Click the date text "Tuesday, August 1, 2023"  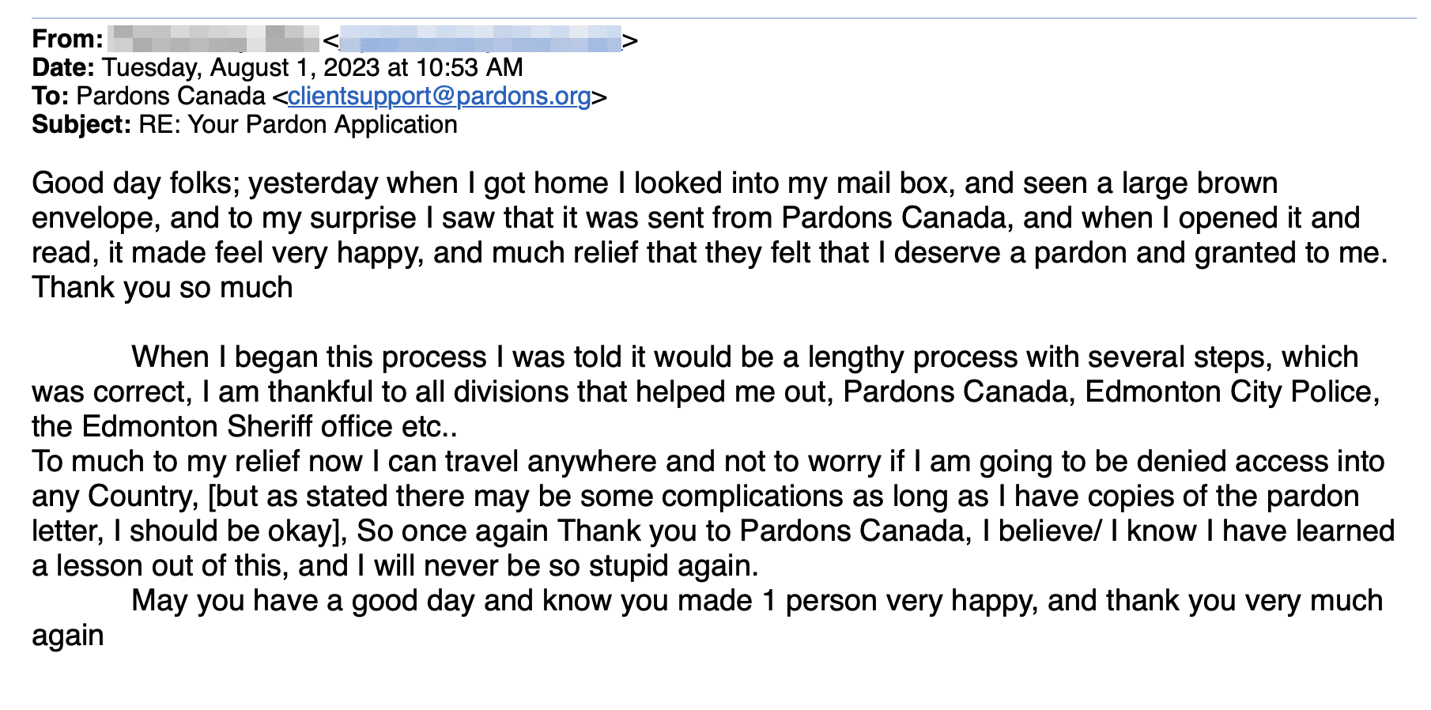[242, 68]
